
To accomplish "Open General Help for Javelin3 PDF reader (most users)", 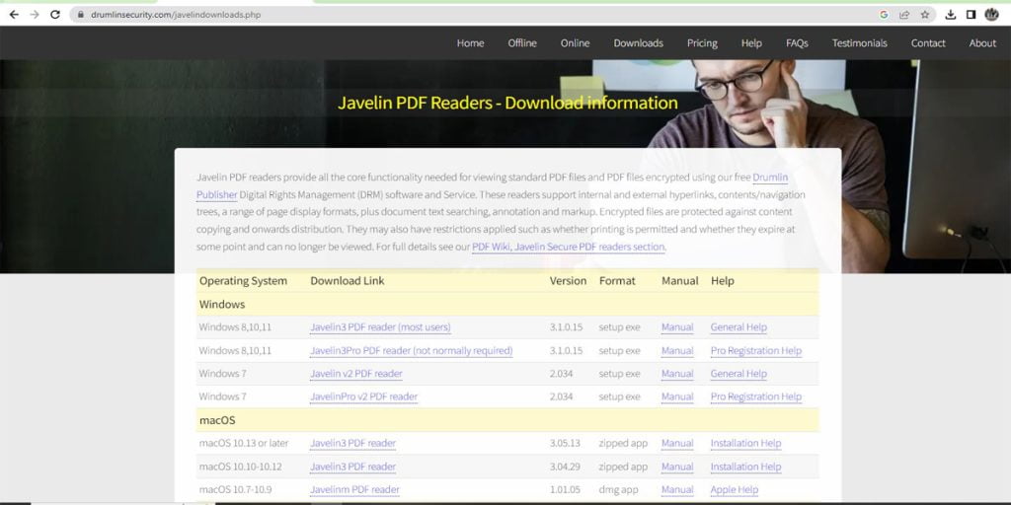I will pyautogui.click(x=739, y=327).
